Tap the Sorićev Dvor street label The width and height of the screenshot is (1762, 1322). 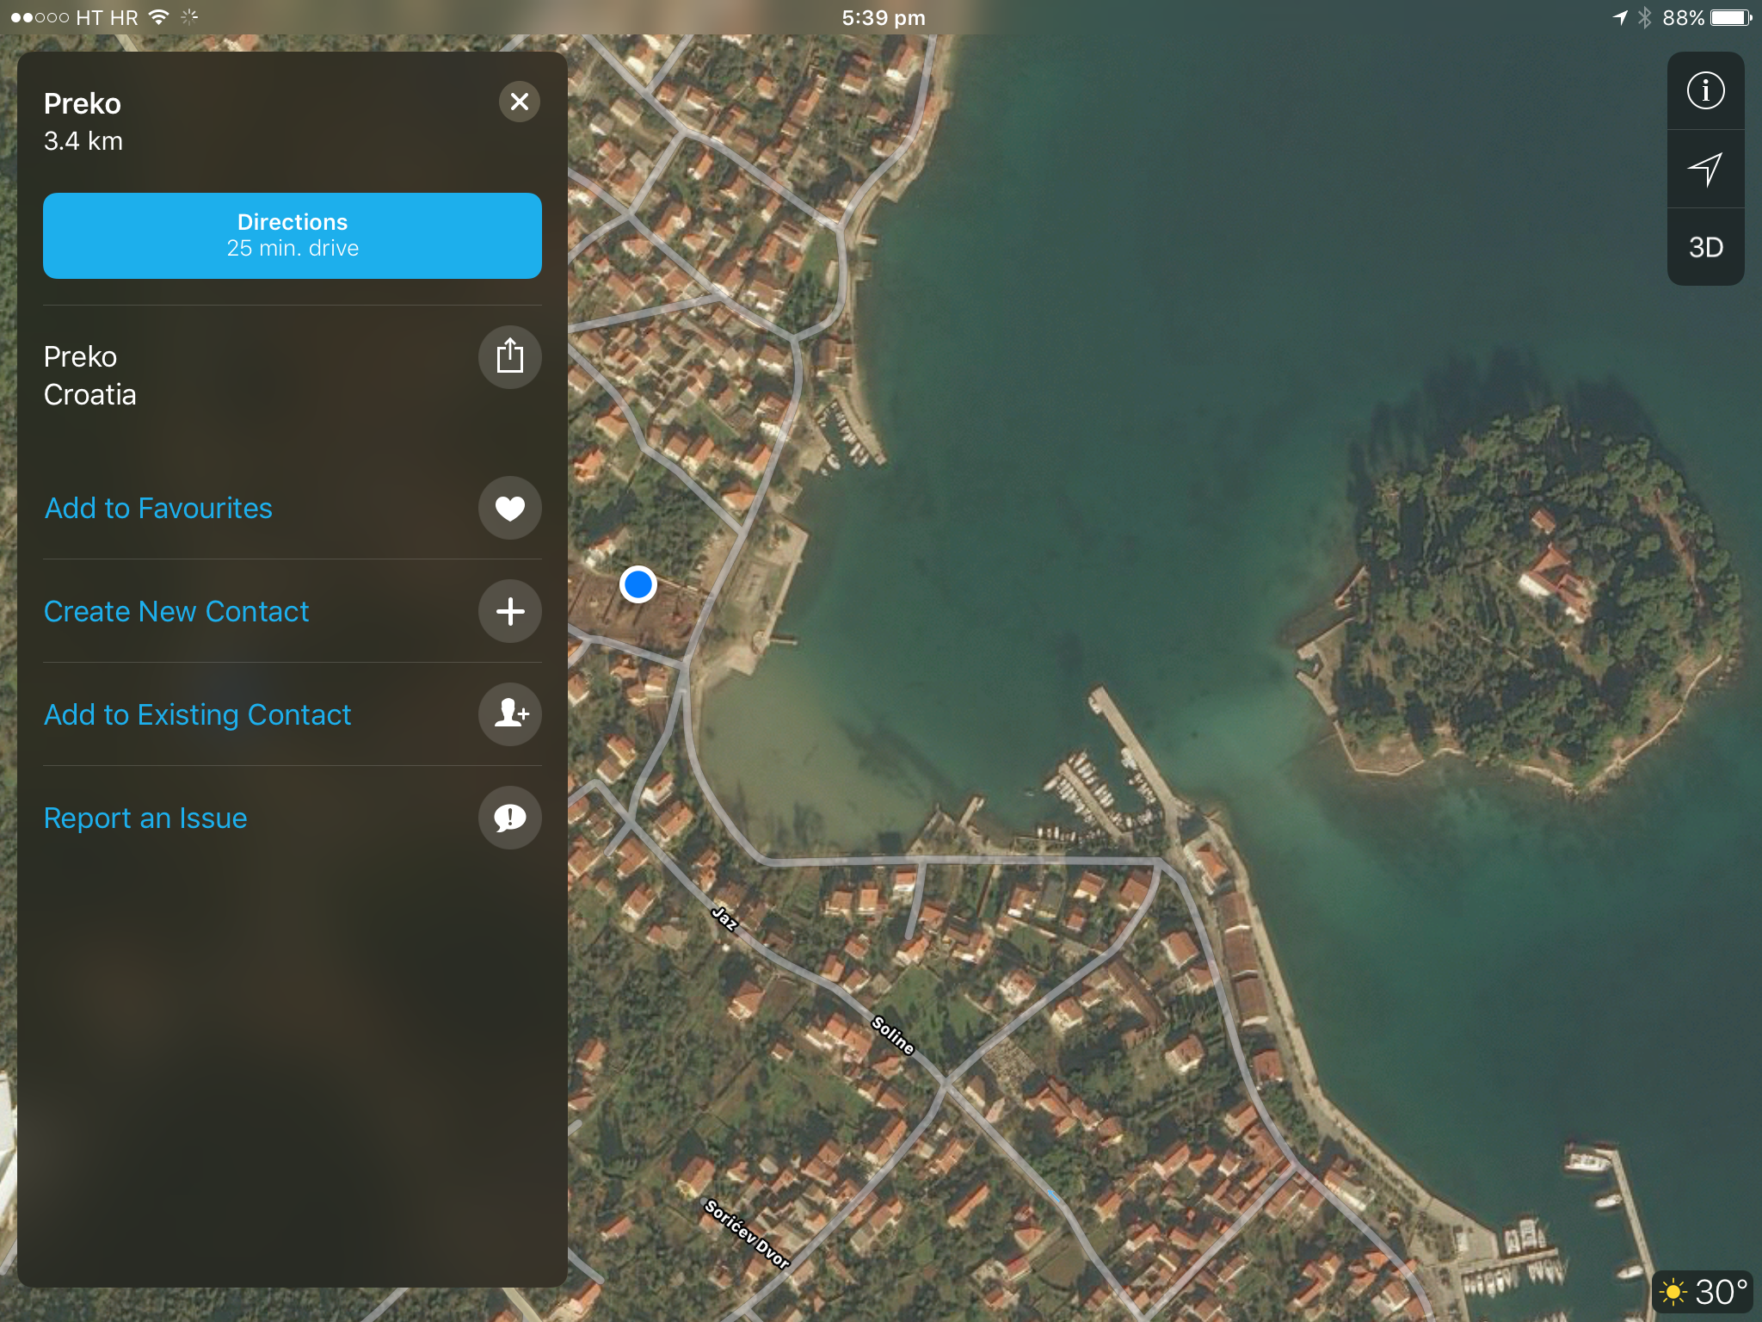[x=746, y=1234]
